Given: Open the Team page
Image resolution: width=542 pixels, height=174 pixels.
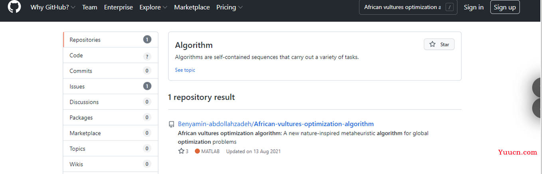Looking at the screenshot, I should tap(89, 7).
